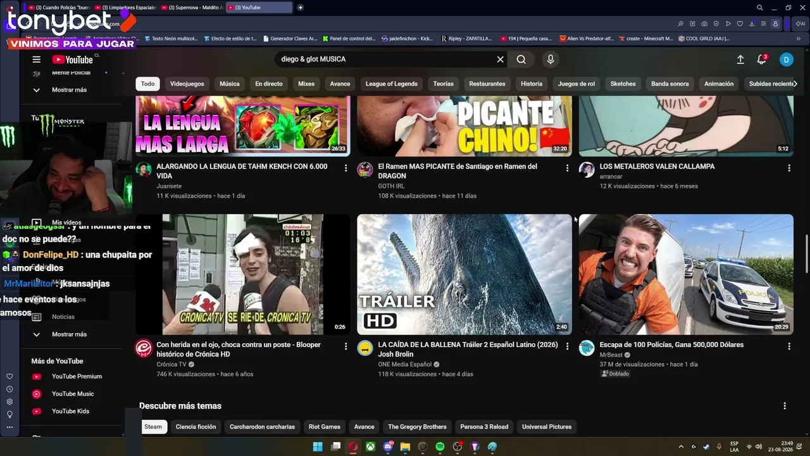Show more filter chips with right arrow
The height and width of the screenshot is (456, 810).
(797, 84)
